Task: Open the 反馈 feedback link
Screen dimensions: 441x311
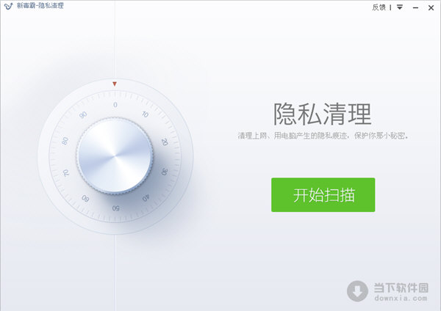Action: tap(379, 7)
